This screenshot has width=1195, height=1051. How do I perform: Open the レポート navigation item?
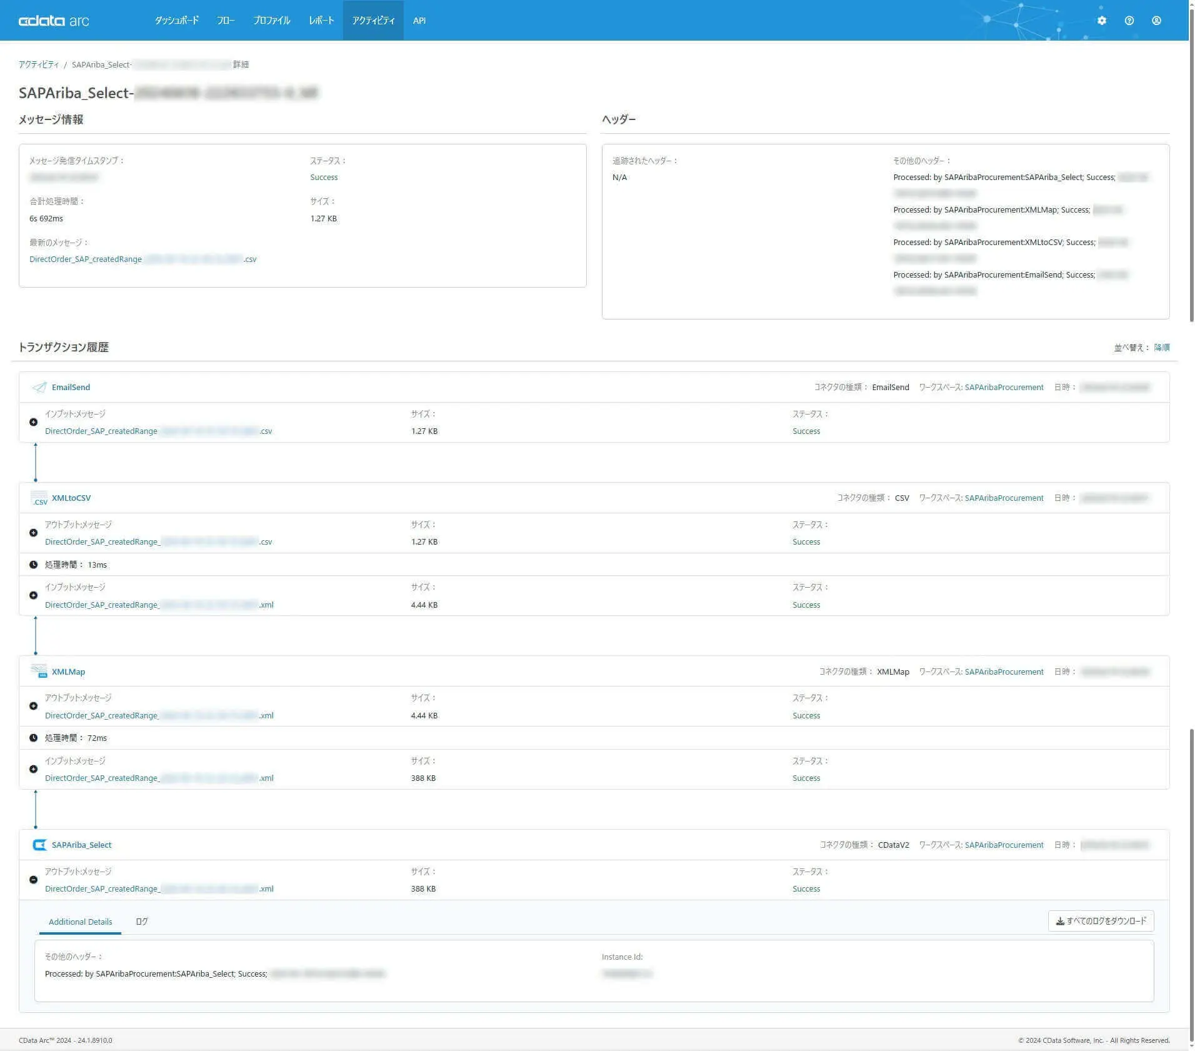click(x=321, y=21)
